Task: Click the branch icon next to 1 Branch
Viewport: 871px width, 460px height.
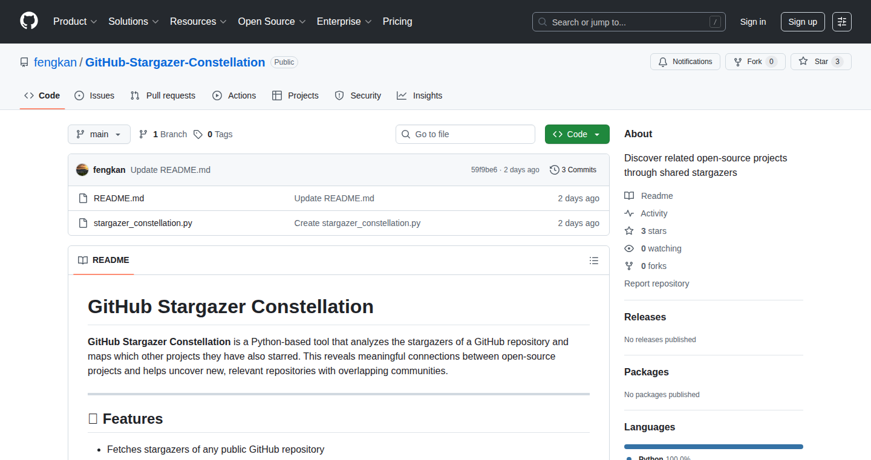Action: [143, 134]
